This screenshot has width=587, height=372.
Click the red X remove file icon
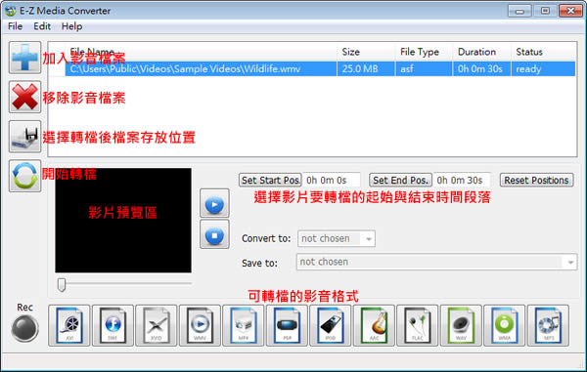tap(25, 97)
